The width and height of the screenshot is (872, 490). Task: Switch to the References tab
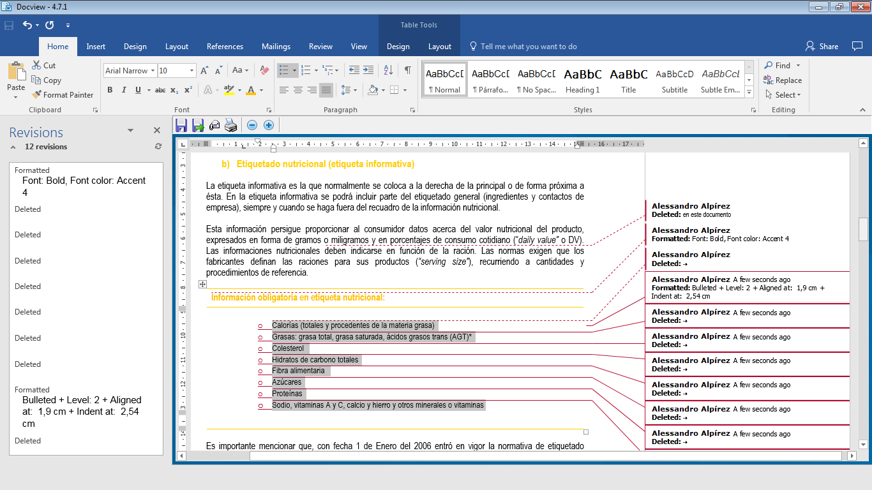click(225, 47)
